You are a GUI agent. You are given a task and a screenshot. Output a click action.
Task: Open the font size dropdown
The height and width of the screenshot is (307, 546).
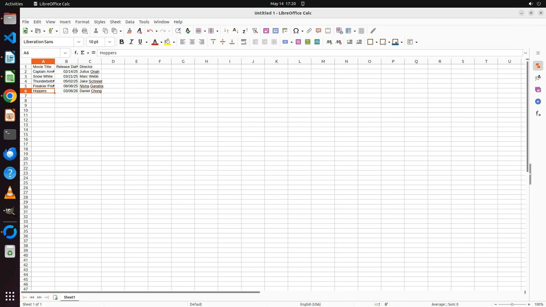tap(110, 42)
